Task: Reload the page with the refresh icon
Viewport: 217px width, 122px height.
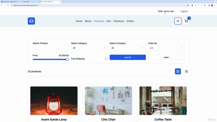Action: pyautogui.click(x=8, y=5)
